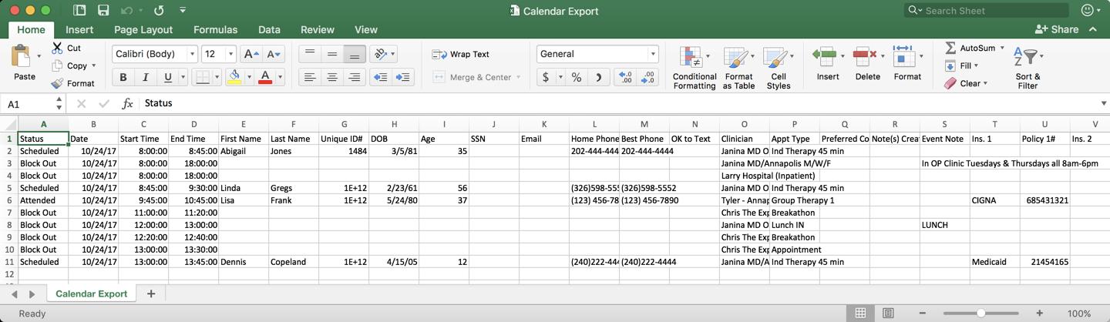Click the zoom slider handle
The width and height of the screenshot is (1110, 322).
tap(980, 314)
